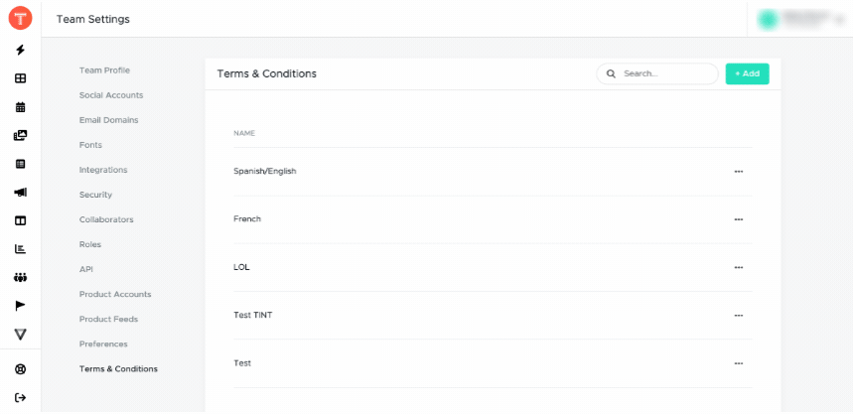Open the image gallery sidebar icon
Viewport: 855px width, 414px height.
[20, 135]
